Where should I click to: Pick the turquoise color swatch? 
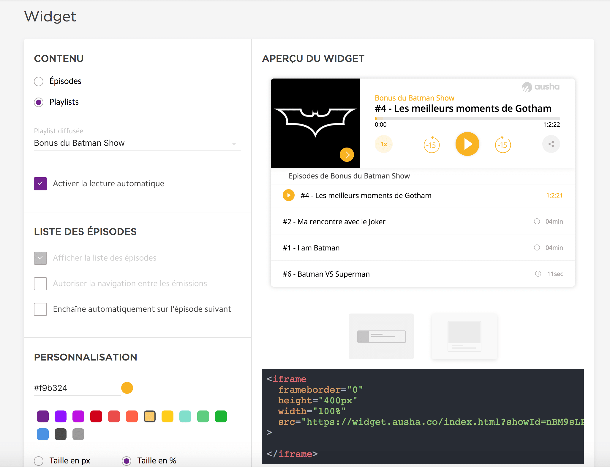[185, 416]
